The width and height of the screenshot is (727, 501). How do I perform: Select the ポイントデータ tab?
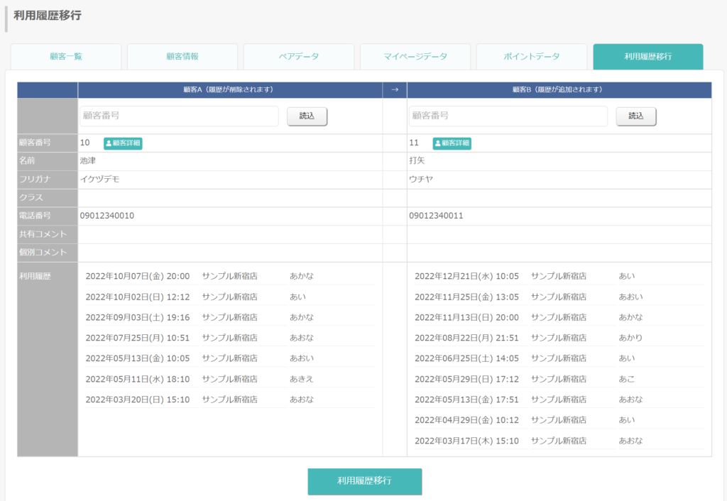coord(531,57)
